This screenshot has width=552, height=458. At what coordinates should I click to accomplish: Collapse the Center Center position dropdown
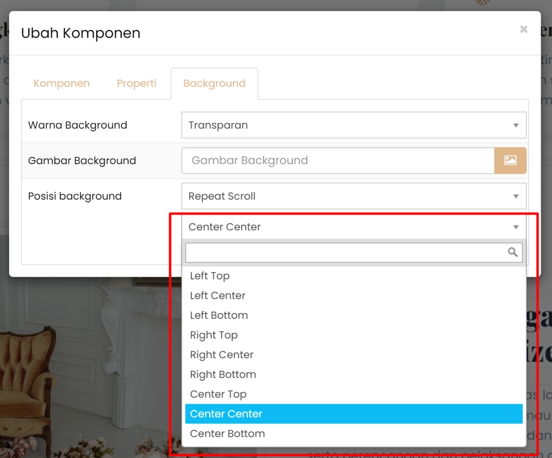tap(354, 227)
